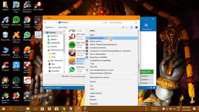Open Advanced System desktop icon

click(x=5, y=98)
